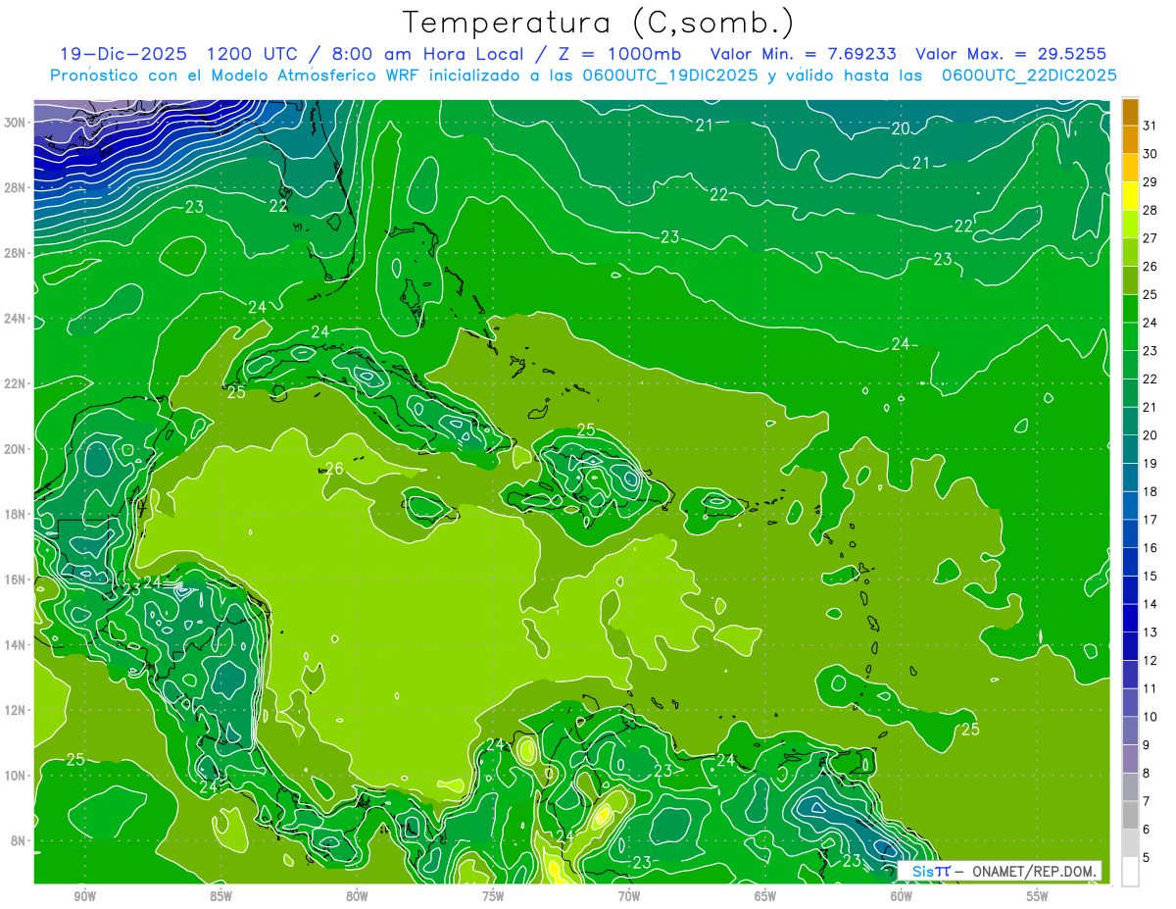This screenshot has height=909, width=1176.
Task: Click legend scale value 10
Action: [1151, 717]
